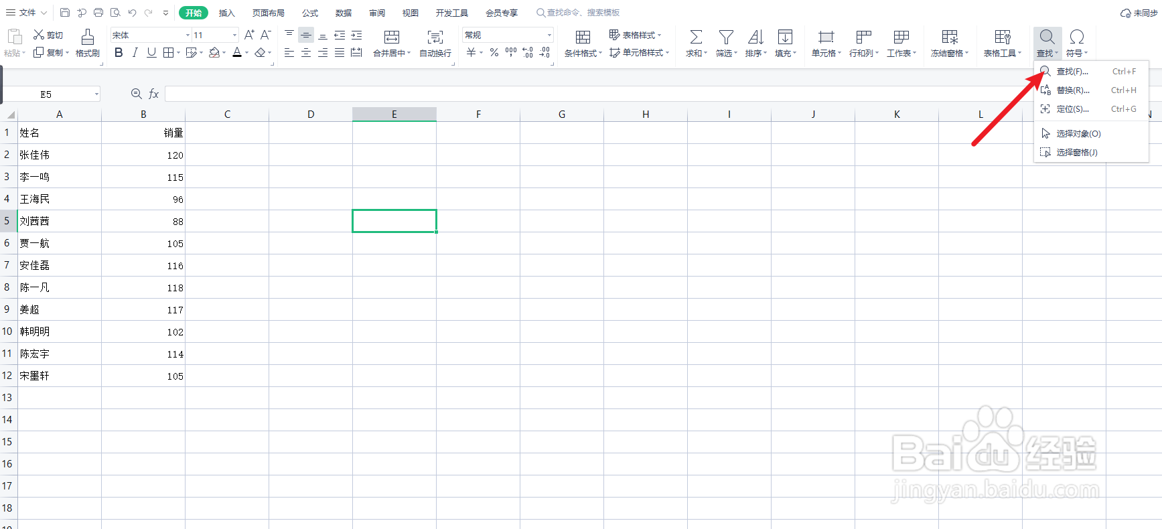Expand the 筛选 filter dropdown
This screenshot has width=1162, height=529.
click(x=735, y=53)
